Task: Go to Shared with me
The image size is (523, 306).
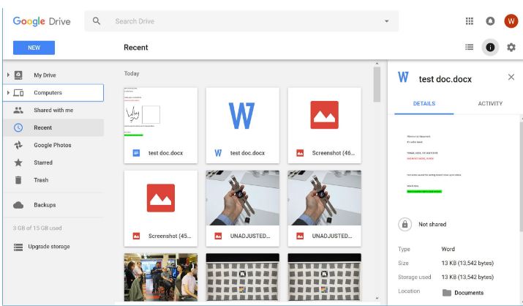Action: pos(53,110)
